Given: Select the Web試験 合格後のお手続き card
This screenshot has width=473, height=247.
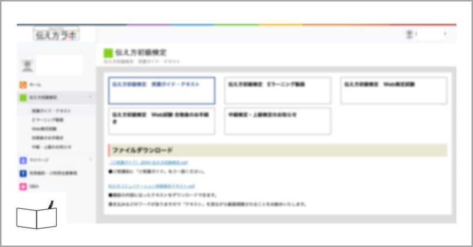Looking at the screenshot, I should (161, 121).
